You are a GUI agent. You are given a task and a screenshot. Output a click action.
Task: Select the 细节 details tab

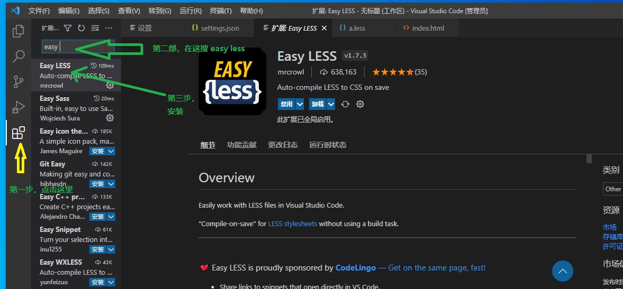coord(208,145)
